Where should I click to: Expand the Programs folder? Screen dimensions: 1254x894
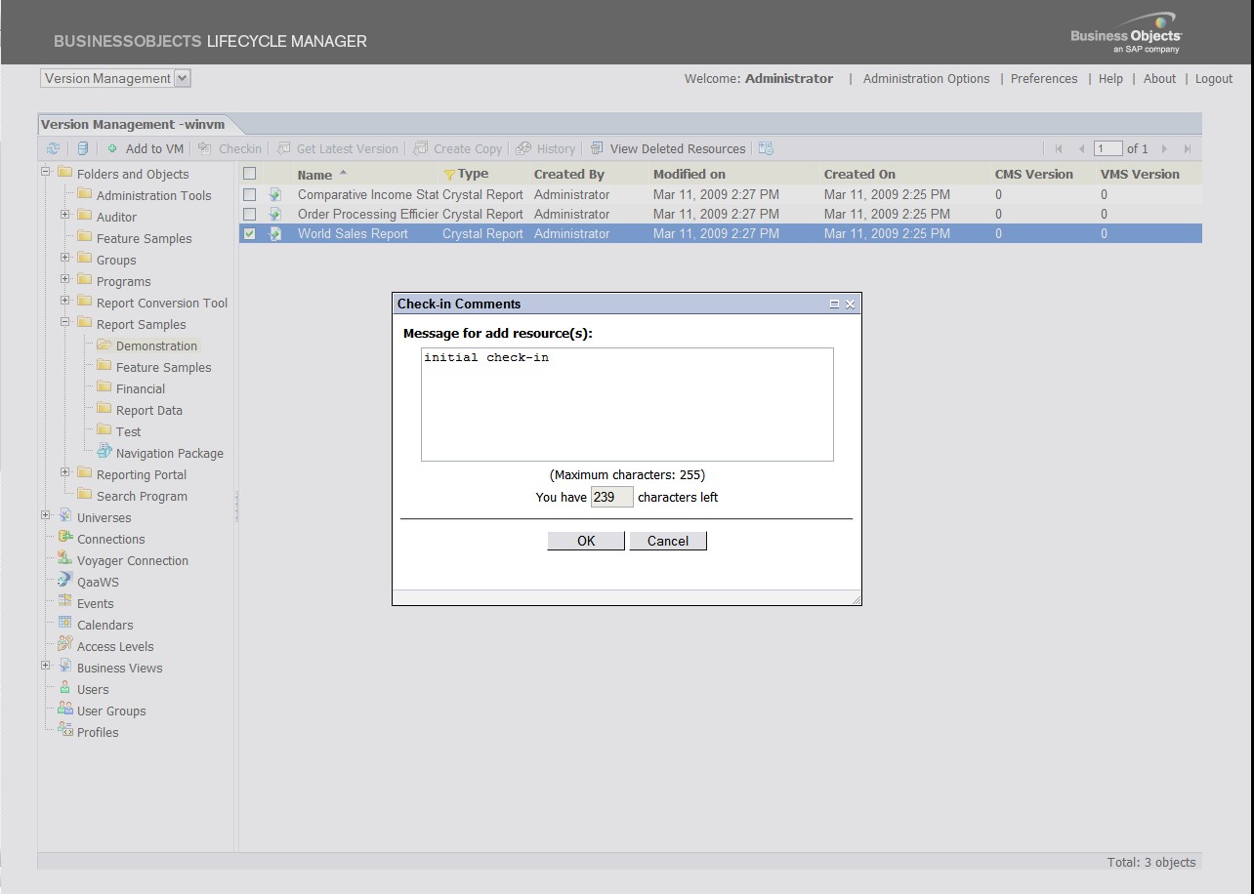(64, 279)
